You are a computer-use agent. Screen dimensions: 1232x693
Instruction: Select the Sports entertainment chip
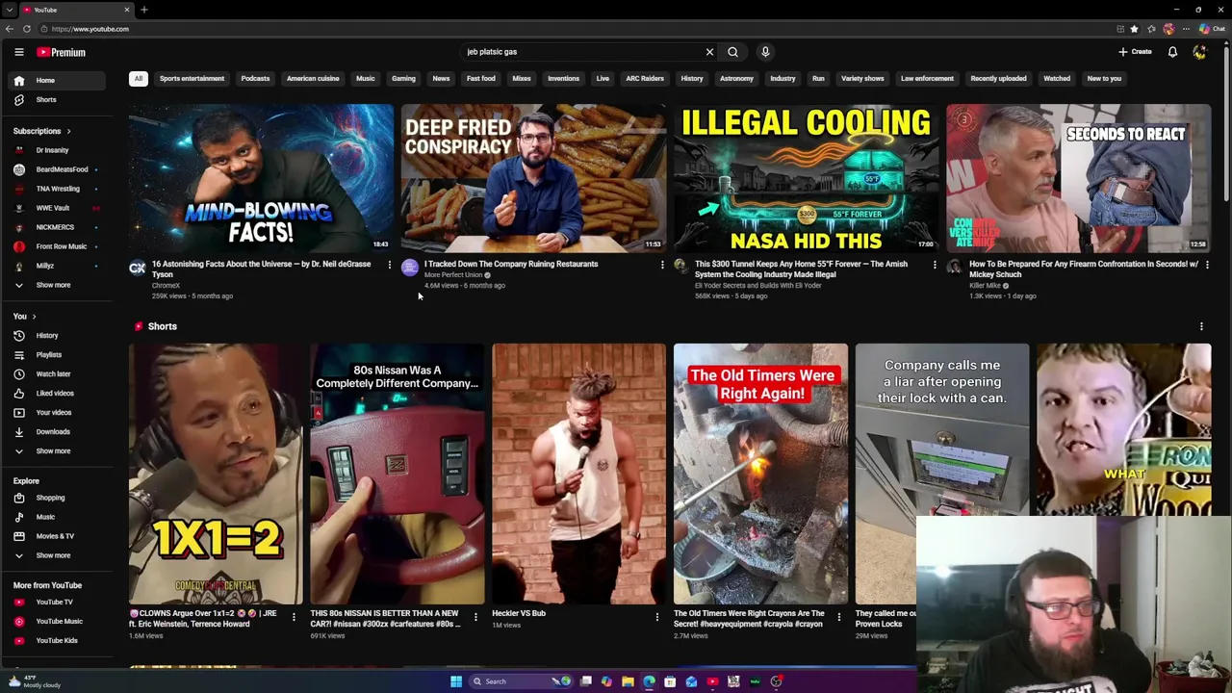(x=192, y=79)
